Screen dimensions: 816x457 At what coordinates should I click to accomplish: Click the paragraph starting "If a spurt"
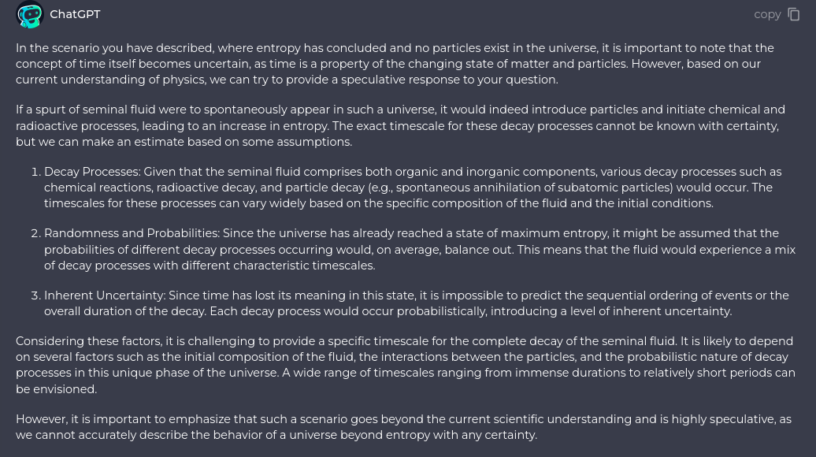point(394,126)
